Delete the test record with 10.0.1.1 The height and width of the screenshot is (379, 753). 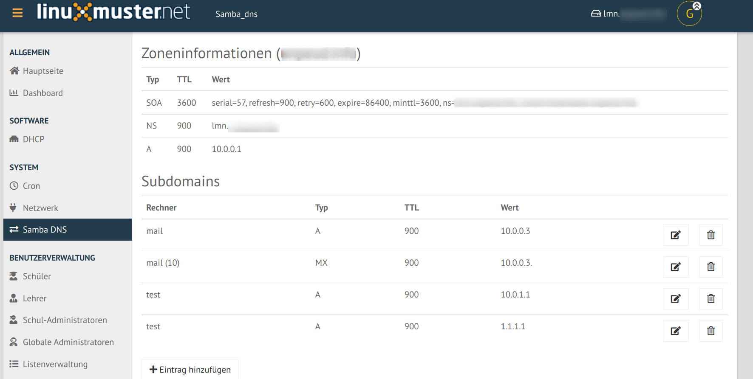(711, 299)
